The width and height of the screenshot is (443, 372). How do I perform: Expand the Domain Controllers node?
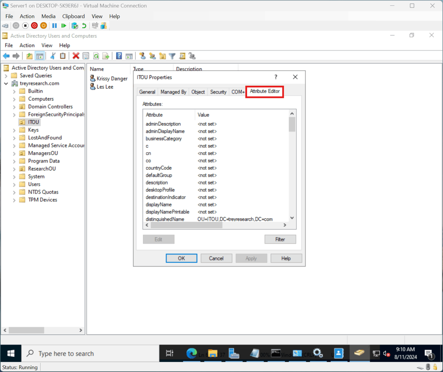point(14,107)
